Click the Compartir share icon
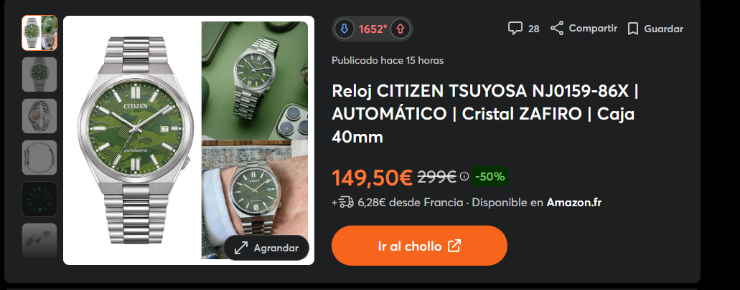 pos(557,28)
